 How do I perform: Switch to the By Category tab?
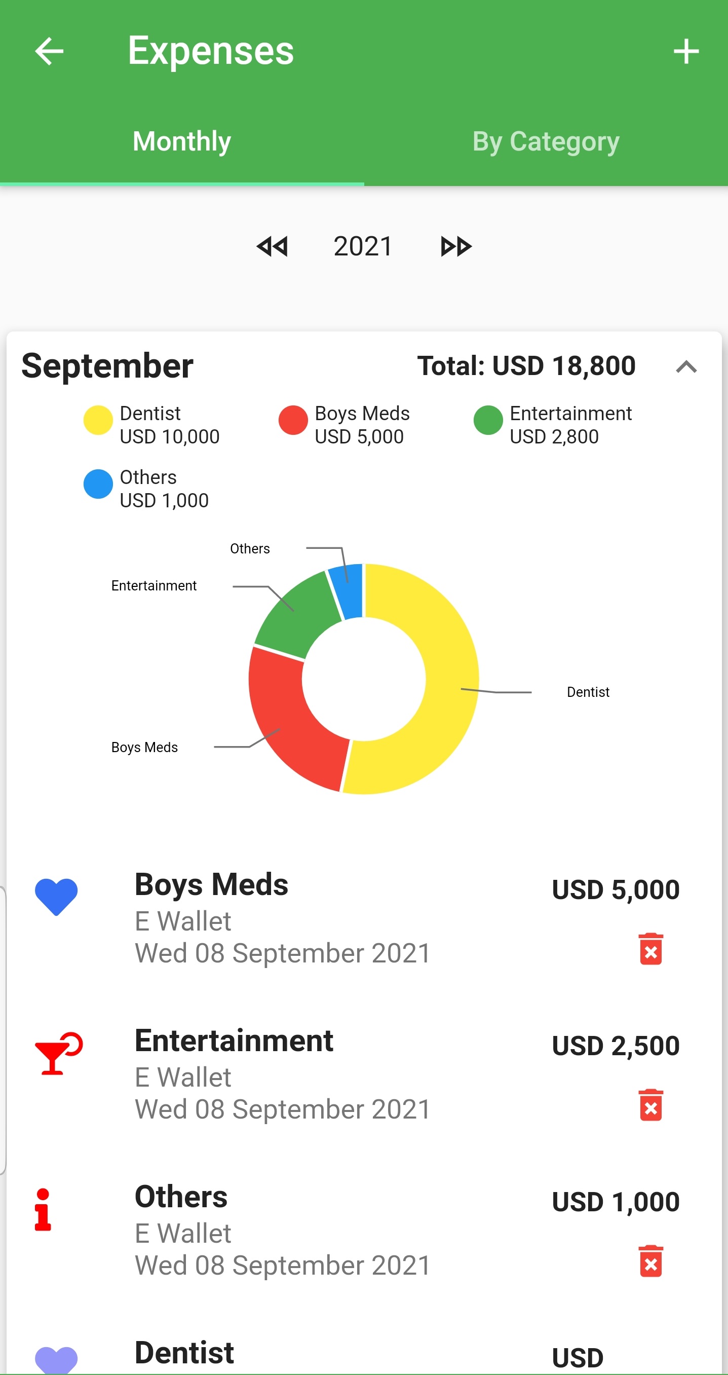point(546,141)
